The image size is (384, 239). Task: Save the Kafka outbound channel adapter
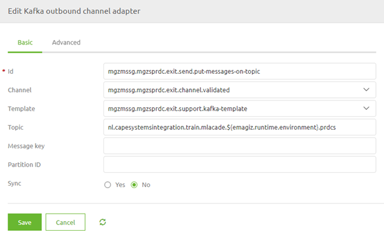(25, 222)
